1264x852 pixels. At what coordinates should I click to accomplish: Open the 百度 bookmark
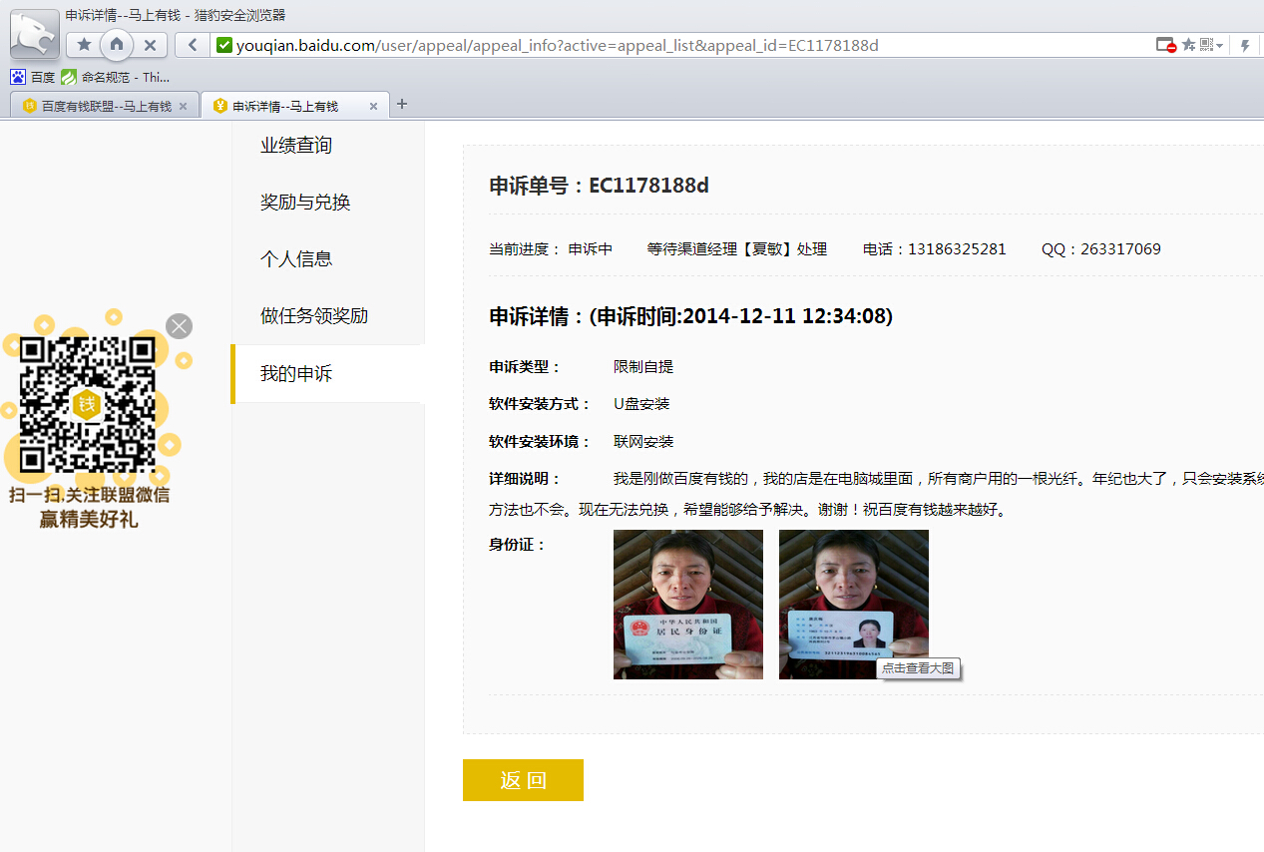coord(33,77)
